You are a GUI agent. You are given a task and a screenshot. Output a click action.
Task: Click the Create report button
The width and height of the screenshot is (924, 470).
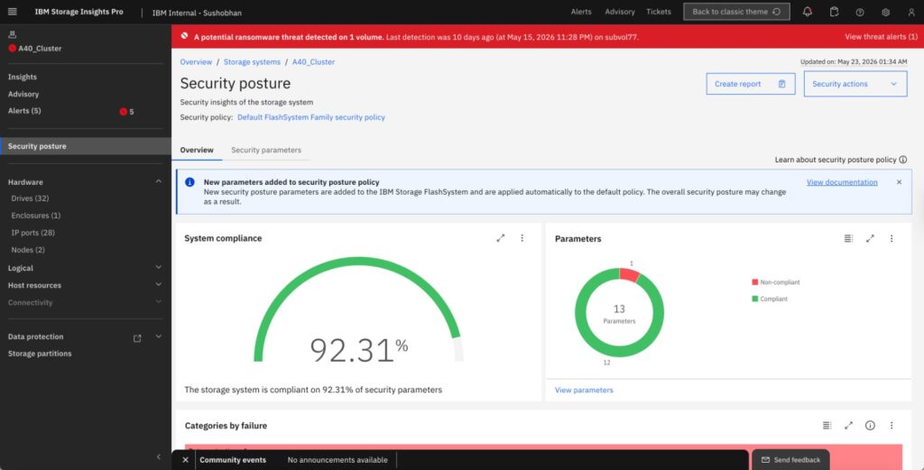750,84
